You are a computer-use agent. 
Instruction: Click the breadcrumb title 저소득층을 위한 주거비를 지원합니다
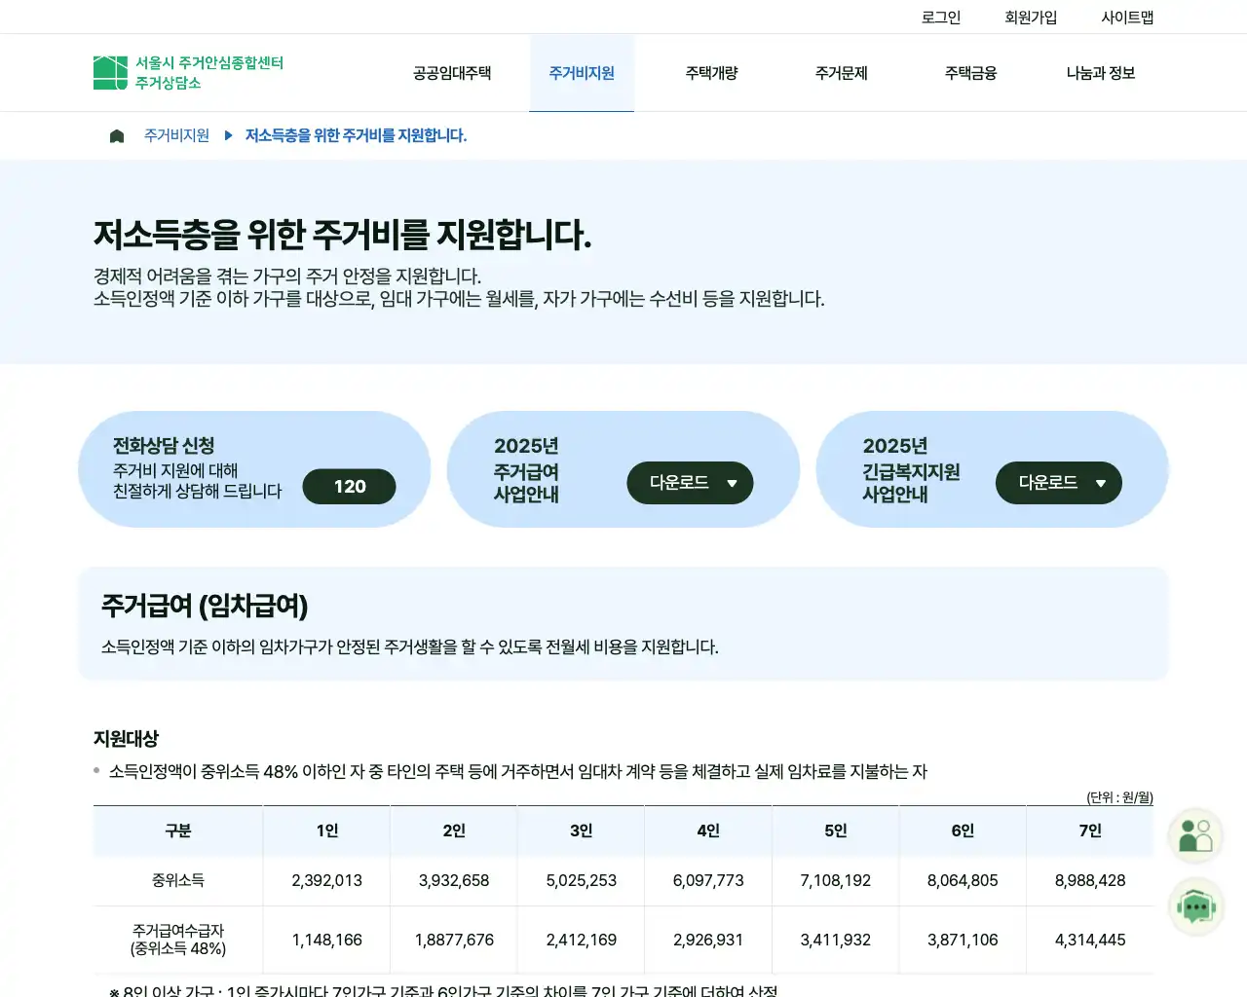click(356, 135)
